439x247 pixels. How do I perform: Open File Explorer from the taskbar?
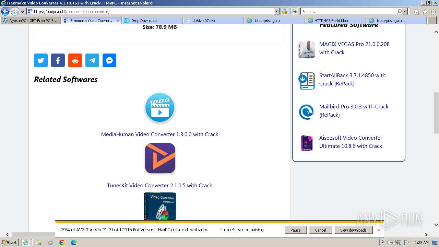(x=39, y=243)
